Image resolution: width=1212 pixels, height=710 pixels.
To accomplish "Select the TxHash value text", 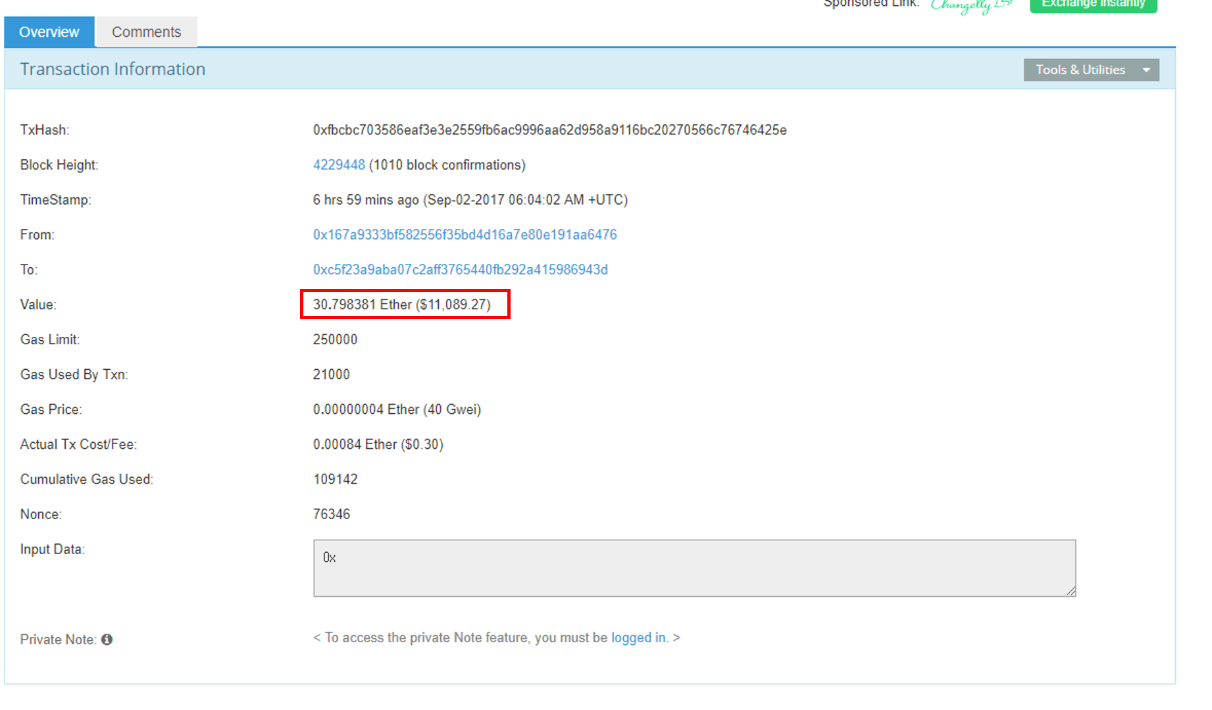I will pyautogui.click(x=549, y=130).
